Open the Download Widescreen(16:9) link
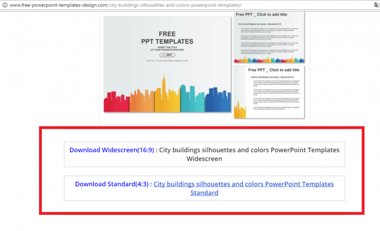This screenshot has width=380, height=231. (112, 150)
